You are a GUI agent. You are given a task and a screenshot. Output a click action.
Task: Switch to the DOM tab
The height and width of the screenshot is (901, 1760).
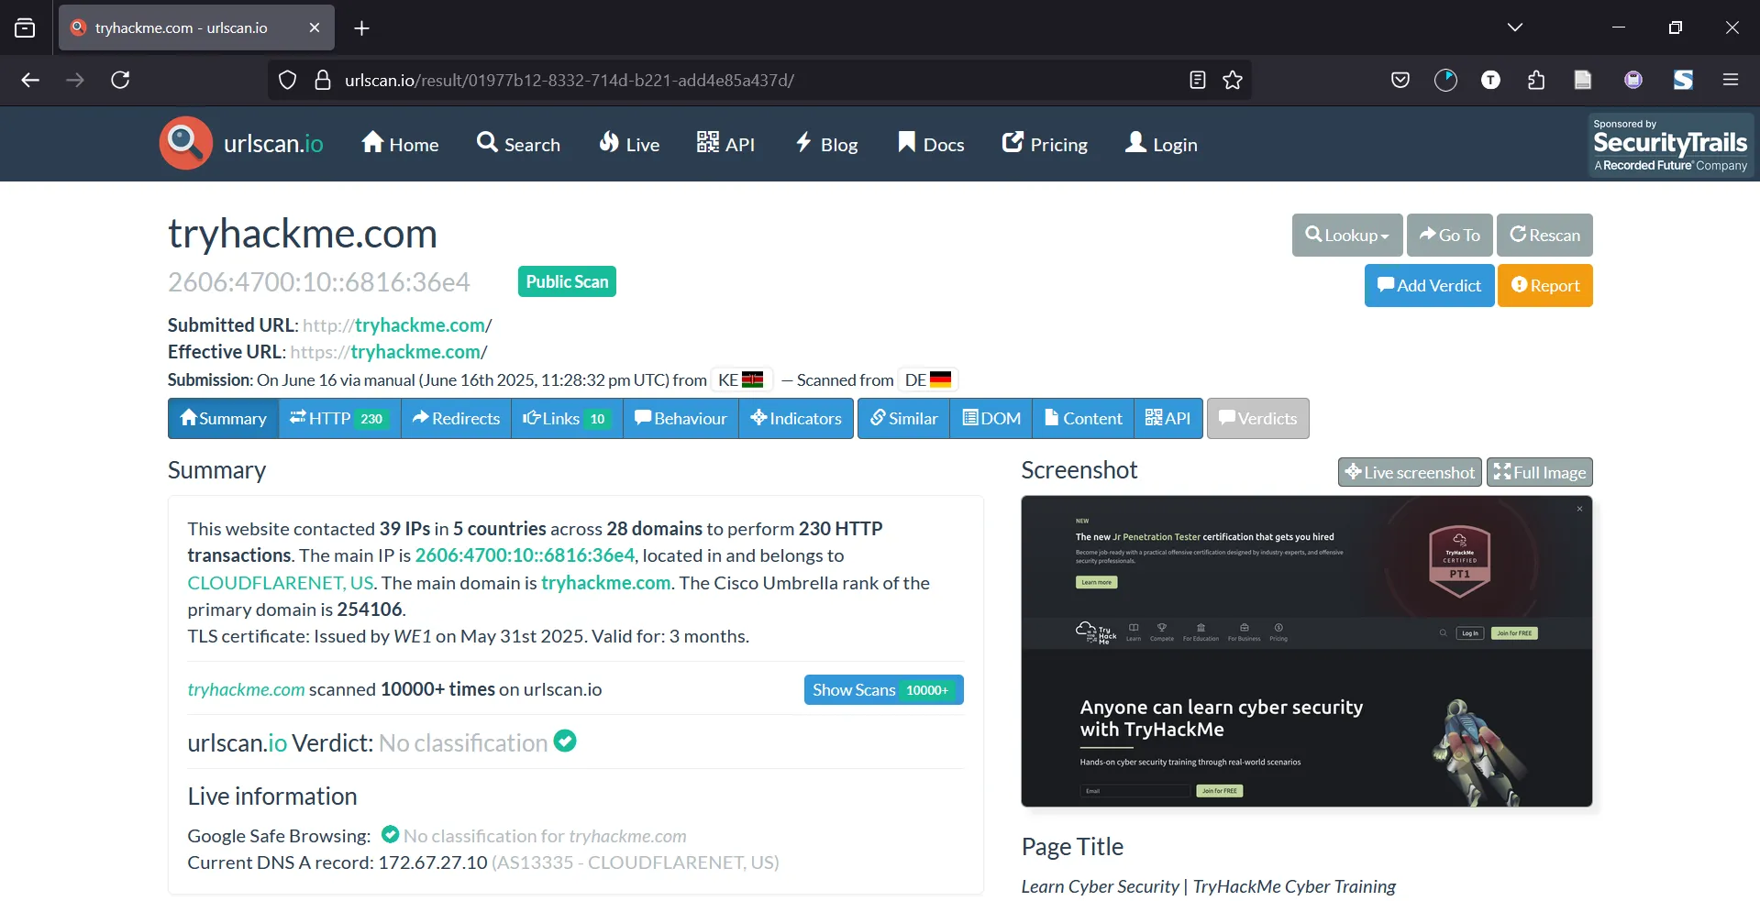click(x=991, y=418)
